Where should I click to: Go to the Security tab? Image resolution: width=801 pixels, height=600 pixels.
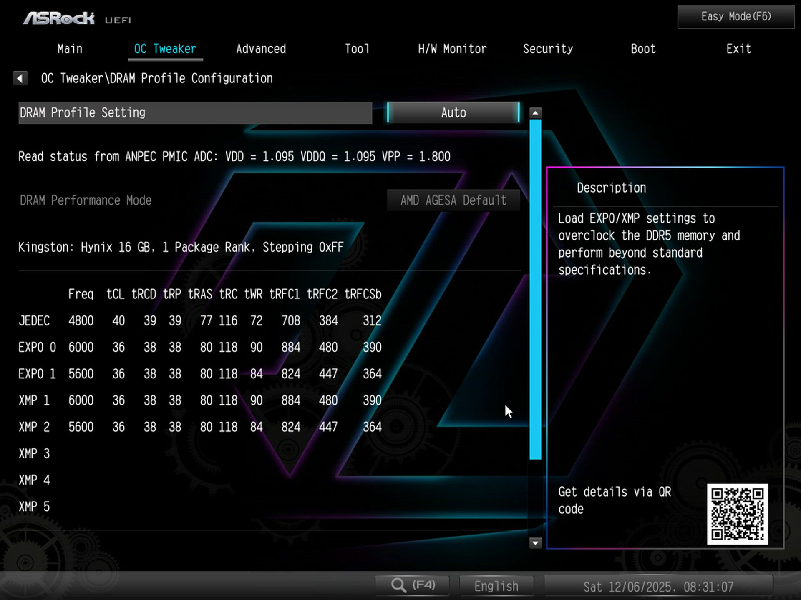coord(548,49)
